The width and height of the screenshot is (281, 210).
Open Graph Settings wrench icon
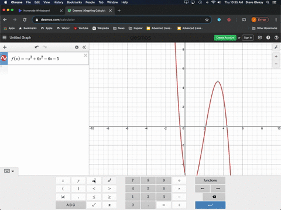[276, 47]
